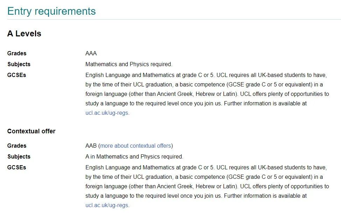Image resolution: width=341 pixels, height=218 pixels.
Task: Click the "AAB" contextual grade text
Action: click(91, 146)
